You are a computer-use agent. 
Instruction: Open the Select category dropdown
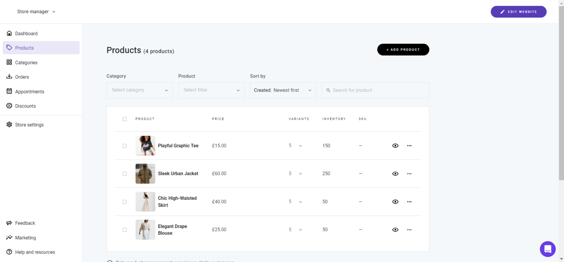tap(140, 90)
